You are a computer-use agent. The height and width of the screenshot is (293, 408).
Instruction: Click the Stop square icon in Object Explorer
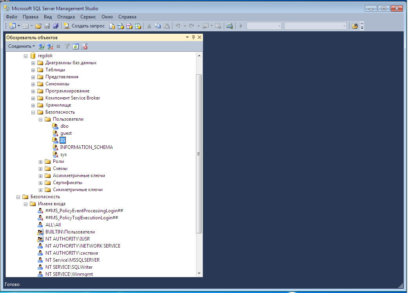tap(58, 47)
